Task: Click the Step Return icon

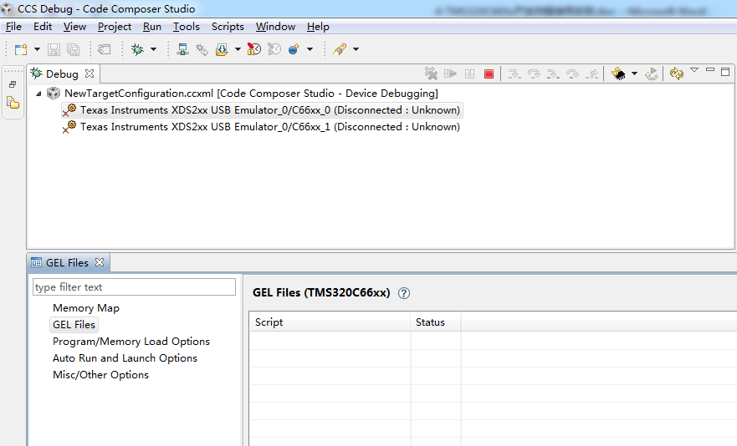Action: (x=592, y=73)
